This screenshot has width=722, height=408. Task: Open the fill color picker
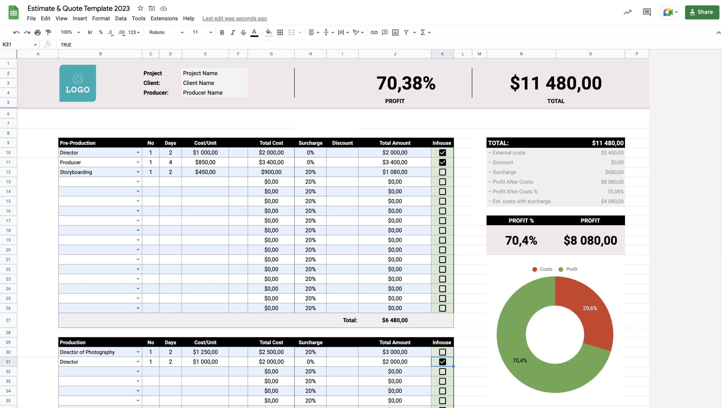(269, 32)
